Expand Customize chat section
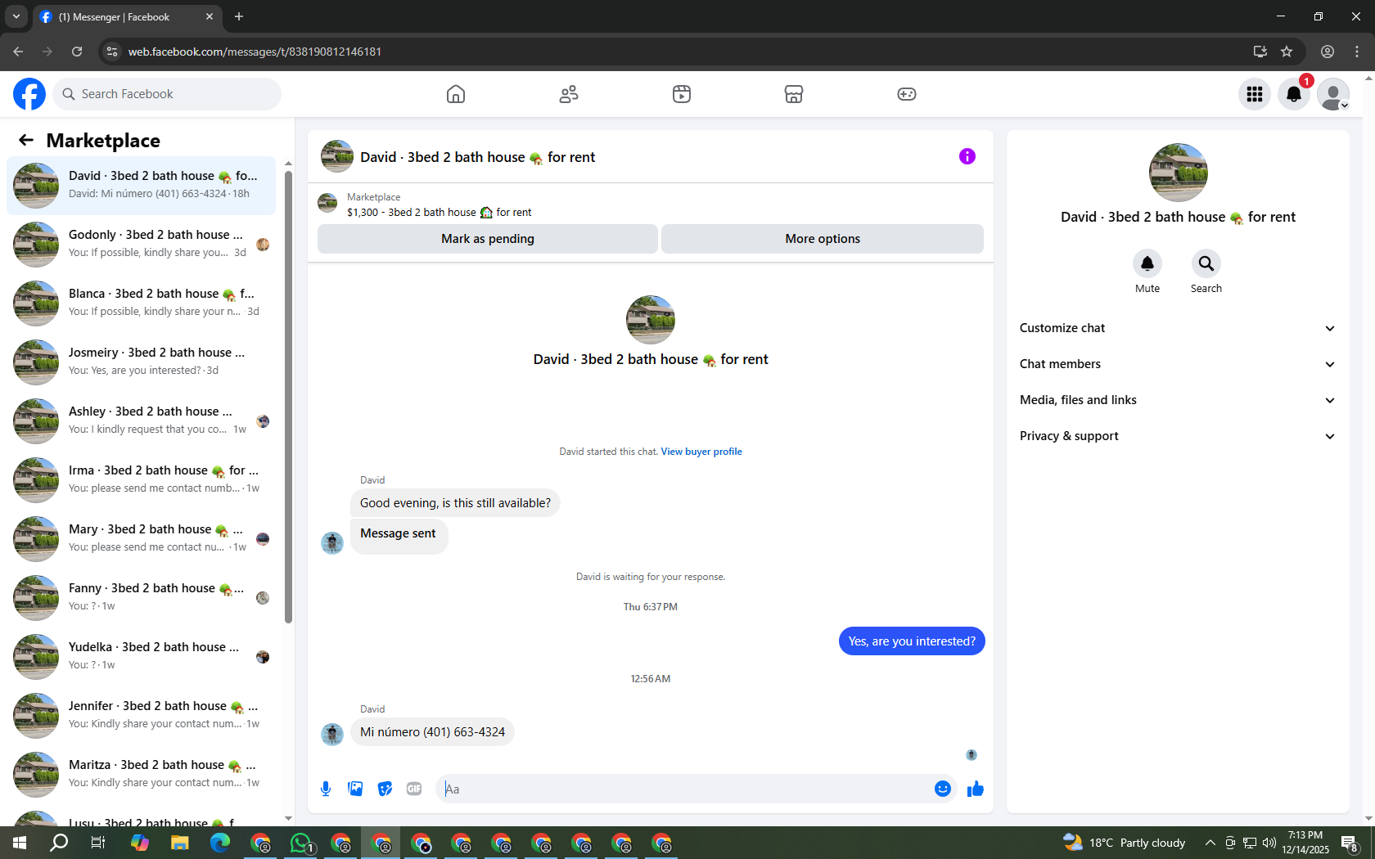 (x=1178, y=328)
